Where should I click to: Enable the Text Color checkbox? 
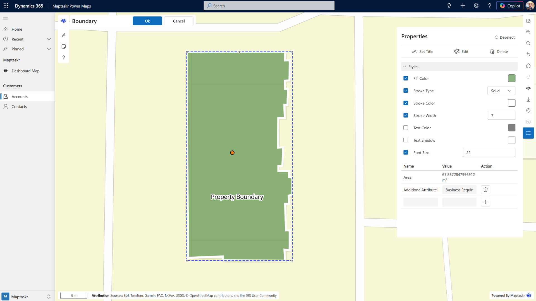coord(406,128)
